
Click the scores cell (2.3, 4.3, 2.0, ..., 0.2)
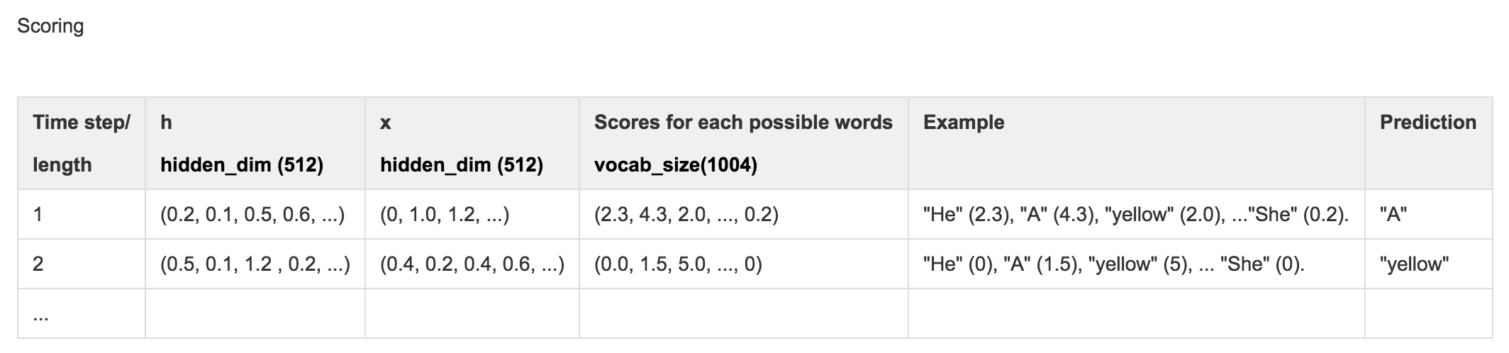point(744,214)
